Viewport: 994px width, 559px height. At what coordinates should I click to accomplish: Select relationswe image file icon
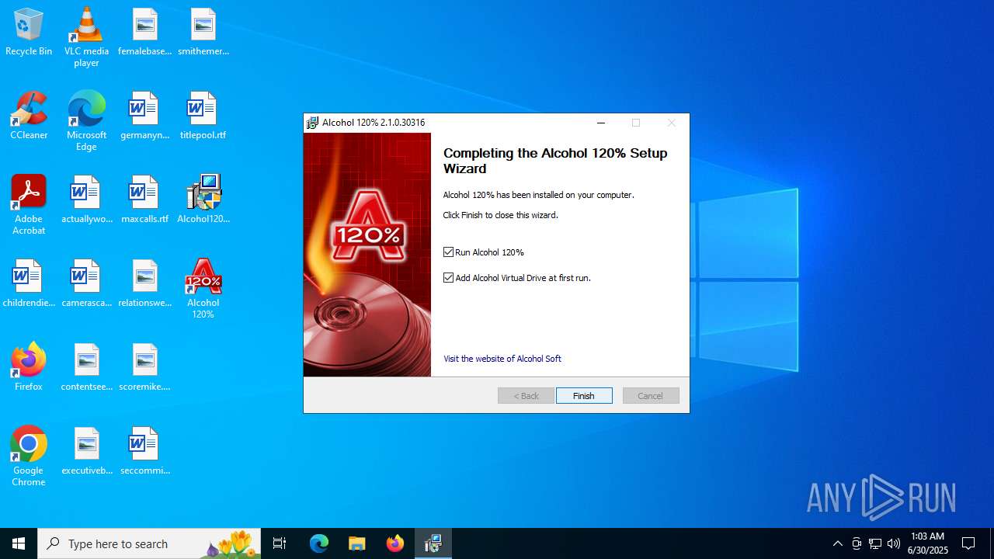tap(144, 283)
